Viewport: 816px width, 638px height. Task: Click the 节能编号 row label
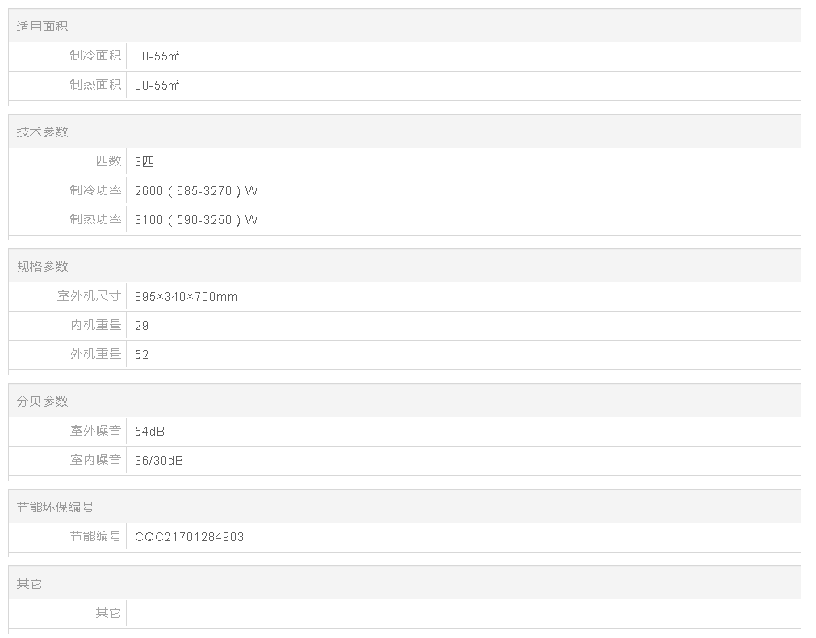[95, 536]
